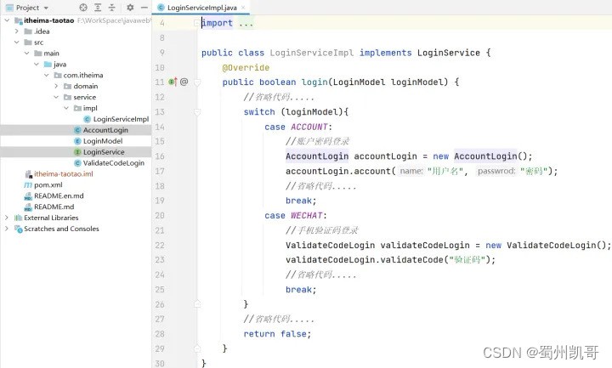Screen dimensions: 612x368
Task: Click the locate/select opened file icon
Action: click(83, 8)
